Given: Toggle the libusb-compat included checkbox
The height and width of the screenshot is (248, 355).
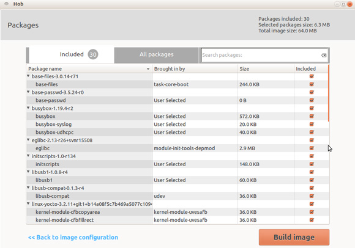Looking at the screenshot, I should pyautogui.click(x=312, y=196).
